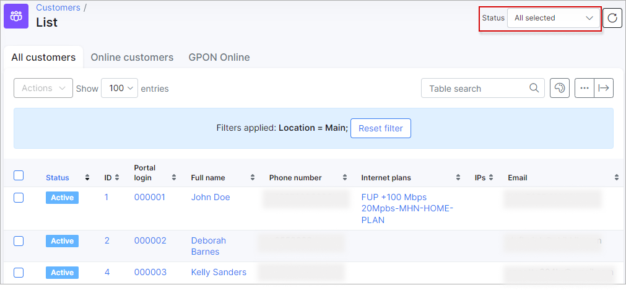The width and height of the screenshot is (626, 290).
Task: Sort by Phone number column arrows
Action: point(344,178)
